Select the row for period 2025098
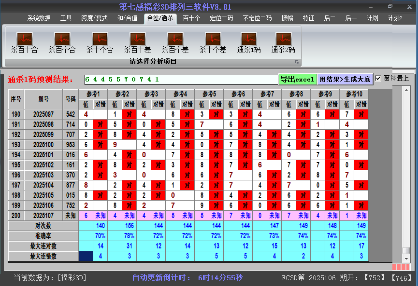The width and height of the screenshot is (418, 286). (188, 124)
